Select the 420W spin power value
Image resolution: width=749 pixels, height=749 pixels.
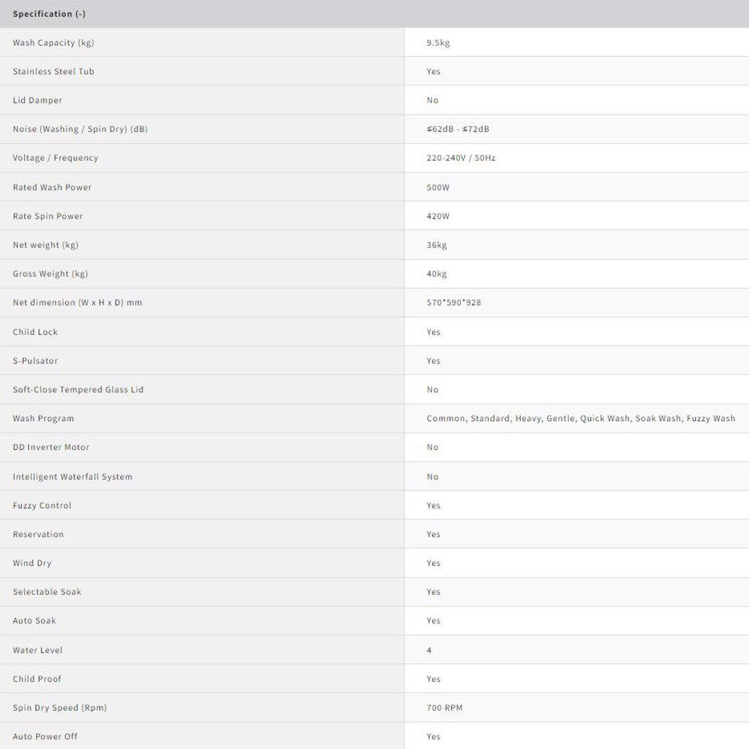(x=438, y=216)
